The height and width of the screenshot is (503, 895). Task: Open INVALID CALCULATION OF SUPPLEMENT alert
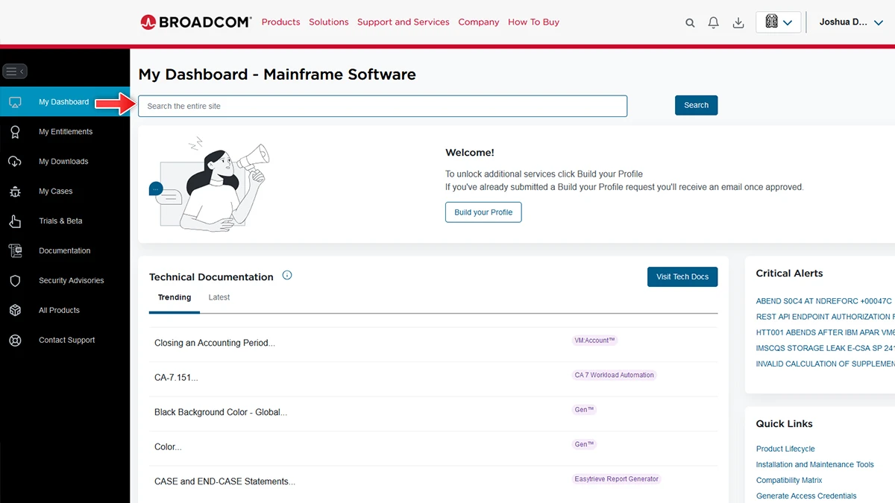pyautogui.click(x=826, y=364)
